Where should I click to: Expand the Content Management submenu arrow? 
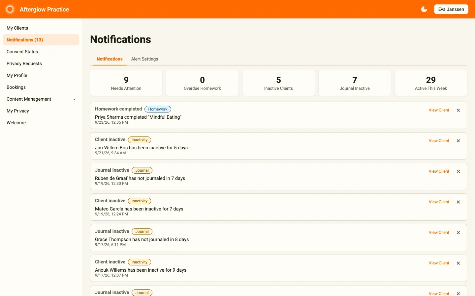click(74, 99)
